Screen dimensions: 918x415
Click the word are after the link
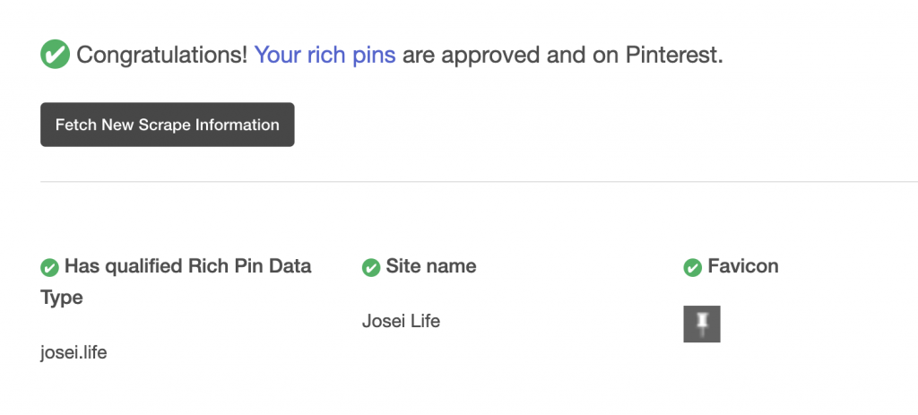click(419, 55)
